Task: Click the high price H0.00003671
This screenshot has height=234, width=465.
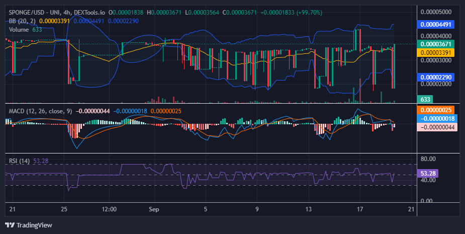Action: [164, 13]
